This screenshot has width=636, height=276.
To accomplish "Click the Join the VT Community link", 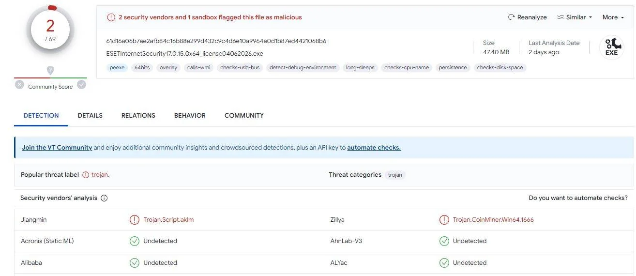I will tap(57, 147).
